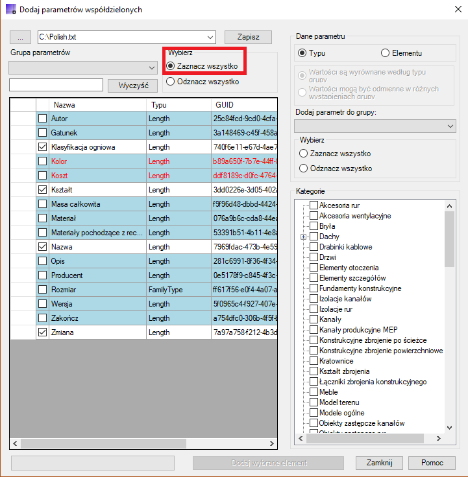Viewport: 468px width, 477px height.
Task: Check the Kanały produkcyjne MEP category
Action: pyautogui.click(x=314, y=329)
